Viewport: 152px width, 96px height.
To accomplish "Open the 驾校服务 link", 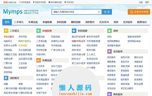I will 111,57.
